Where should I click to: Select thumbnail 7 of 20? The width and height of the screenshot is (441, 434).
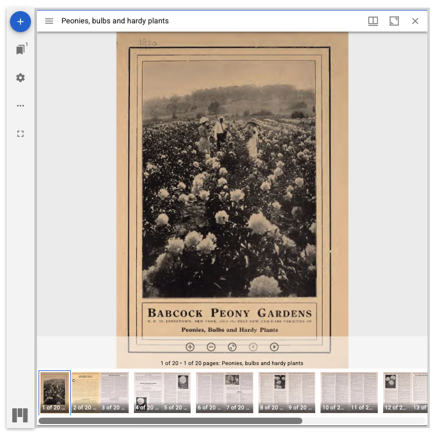(239, 393)
